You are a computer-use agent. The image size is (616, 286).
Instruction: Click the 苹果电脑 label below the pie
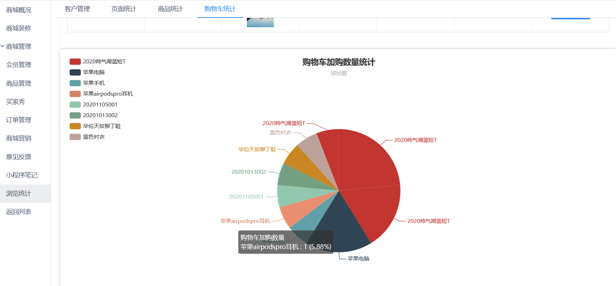click(358, 258)
